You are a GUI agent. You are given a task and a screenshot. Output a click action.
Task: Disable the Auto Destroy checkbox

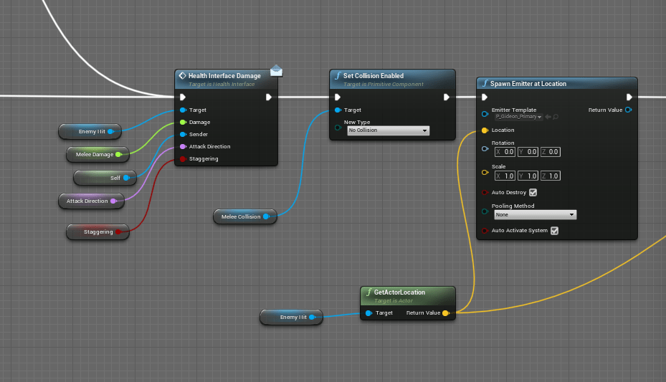(x=533, y=193)
